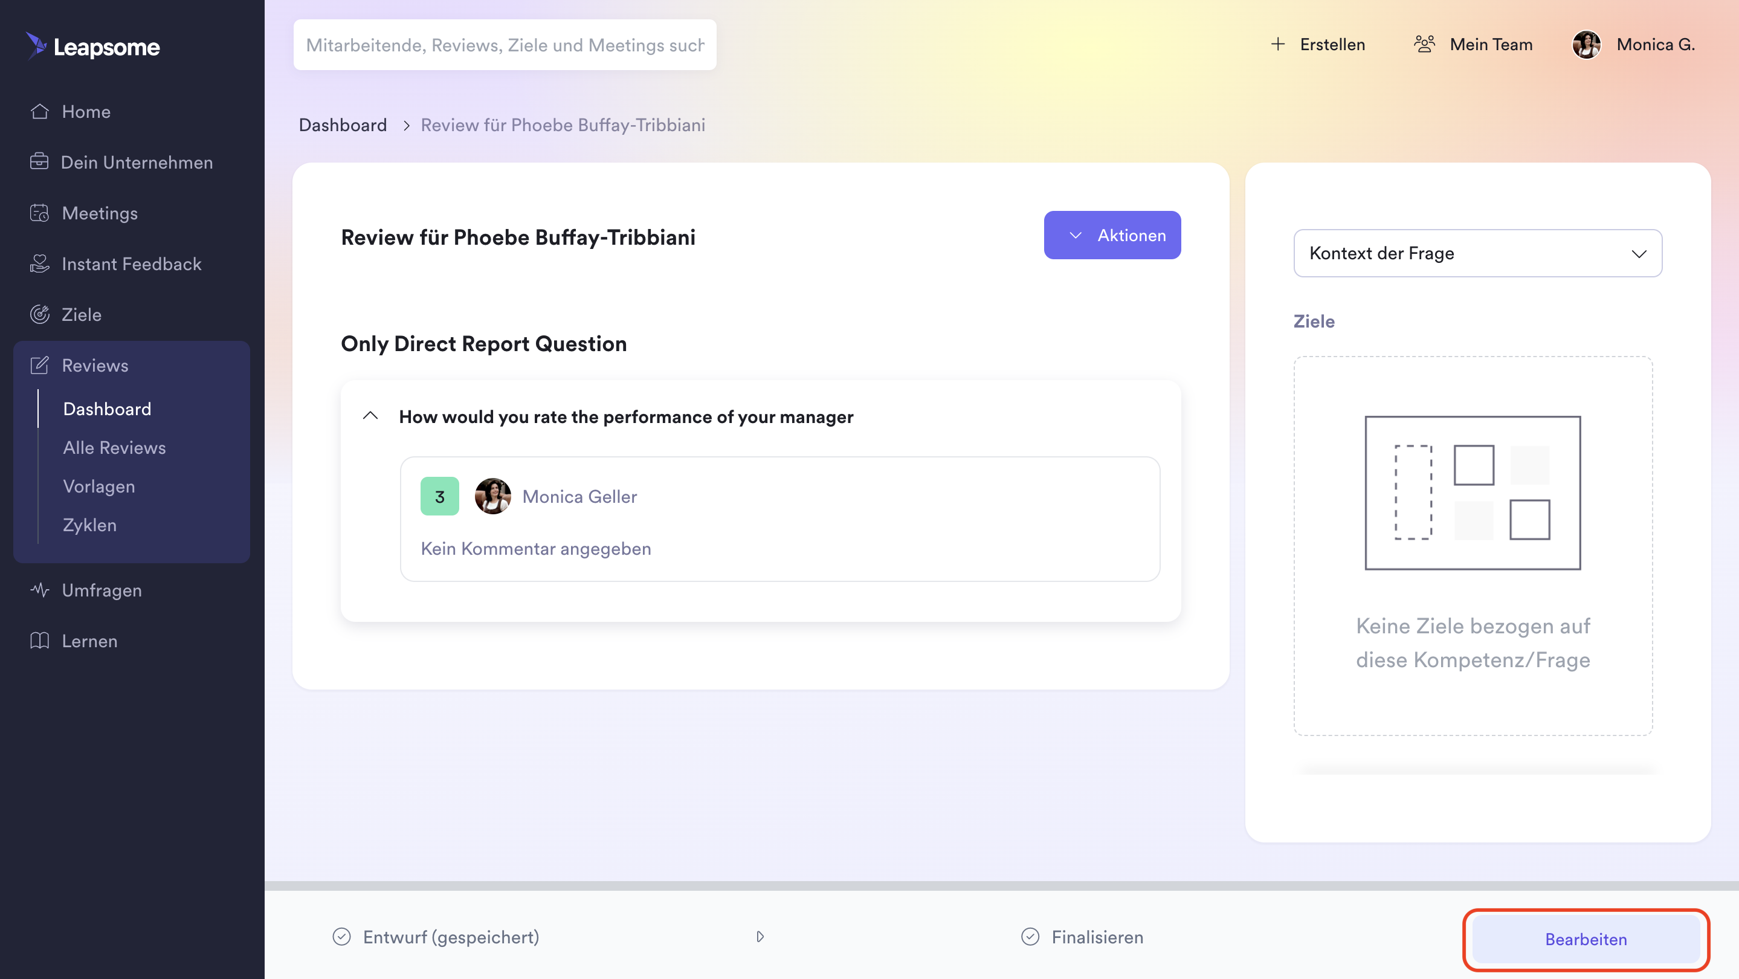
Task: Click the Dein Unternehmen briefcase icon
Action: pos(39,162)
